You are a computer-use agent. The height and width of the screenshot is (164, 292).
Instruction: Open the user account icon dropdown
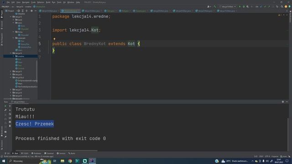[209, 6]
